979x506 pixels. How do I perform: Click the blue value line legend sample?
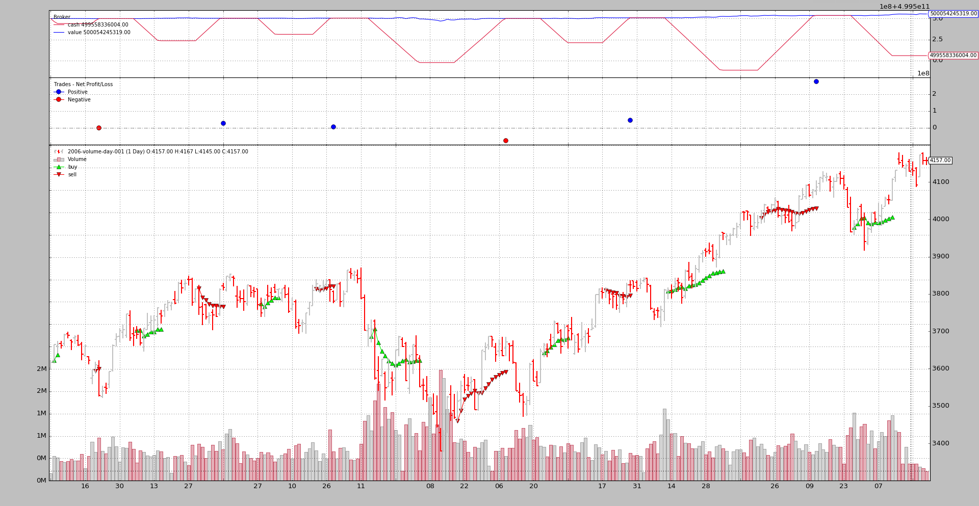tap(59, 33)
